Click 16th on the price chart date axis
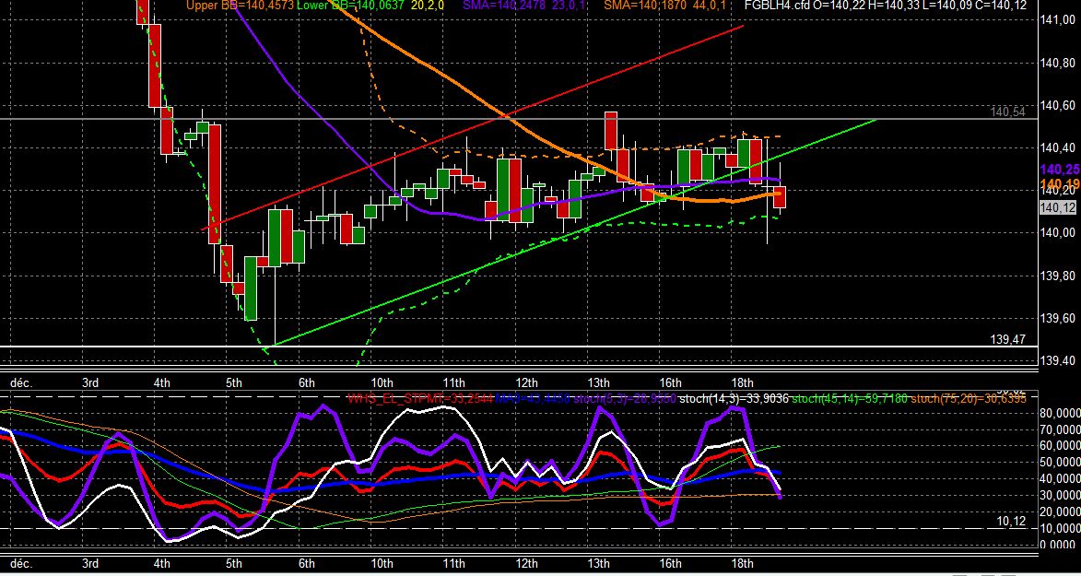Viewport: 1081px width, 576px height. [x=671, y=382]
